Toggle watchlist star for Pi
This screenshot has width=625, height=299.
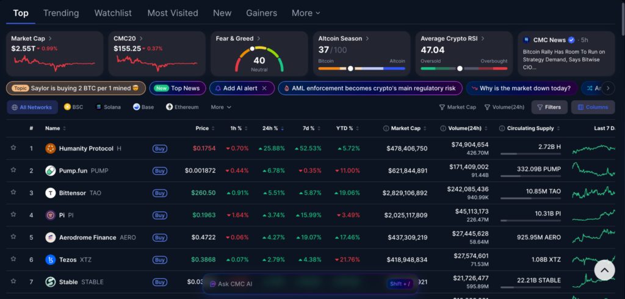pos(13,215)
